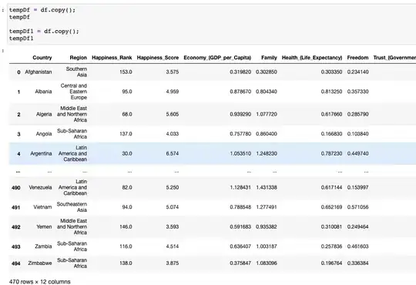The width and height of the screenshot is (416, 285).
Task: Click the Algeria country cell
Action: pos(44,114)
